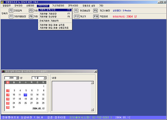167x120 pixels.
Task: Open the 기초자료관리 menu
Action: pos(58,6)
